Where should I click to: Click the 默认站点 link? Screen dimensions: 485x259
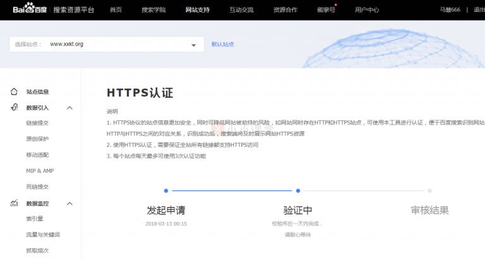coord(222,44)
